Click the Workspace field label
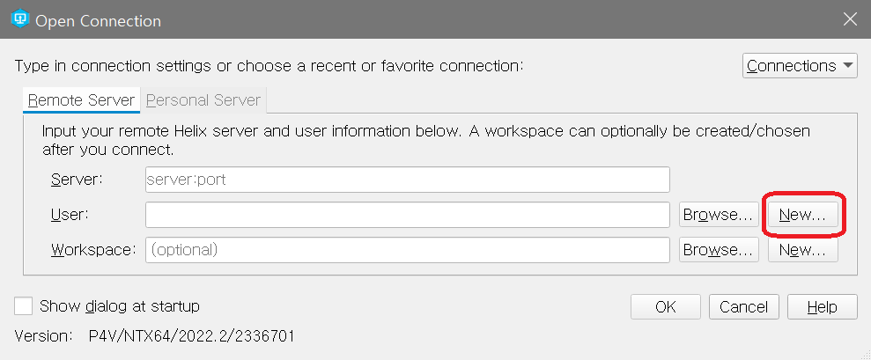 point(93,250)
